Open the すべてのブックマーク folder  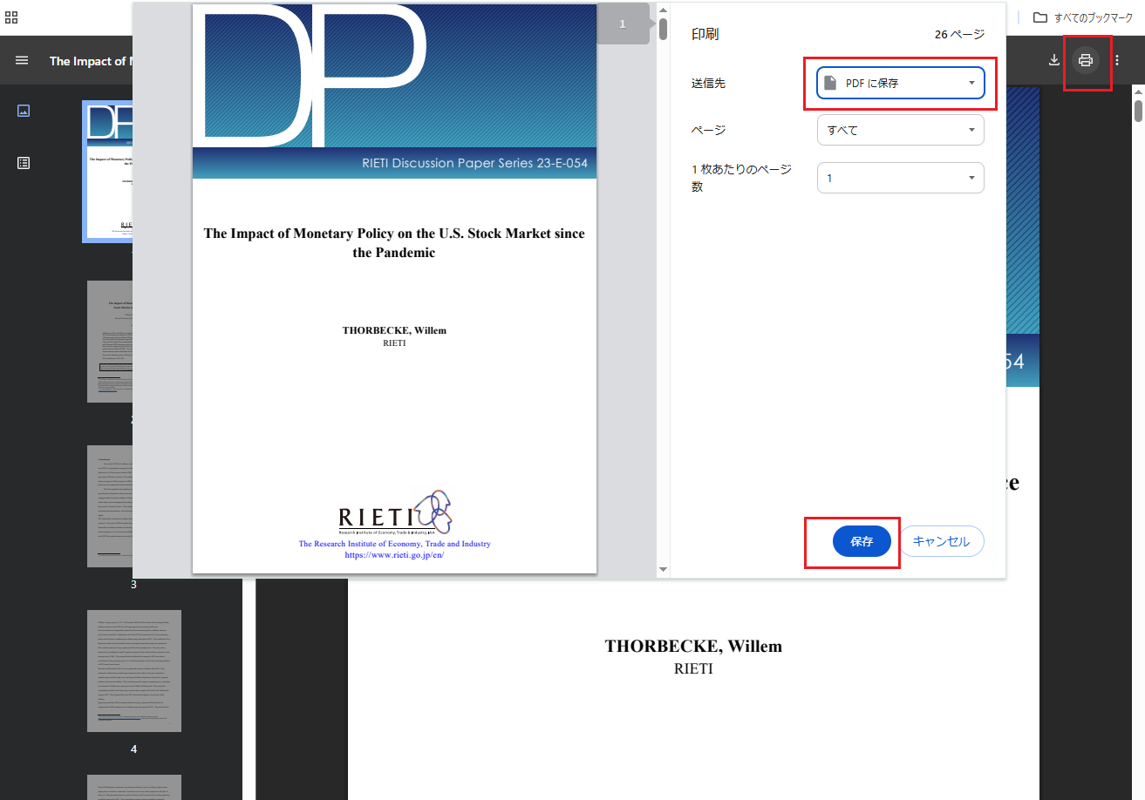click(1083, 17)
